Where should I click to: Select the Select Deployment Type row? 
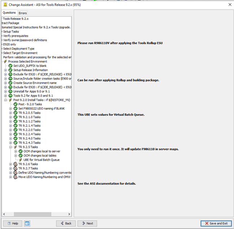coord(19,49)
